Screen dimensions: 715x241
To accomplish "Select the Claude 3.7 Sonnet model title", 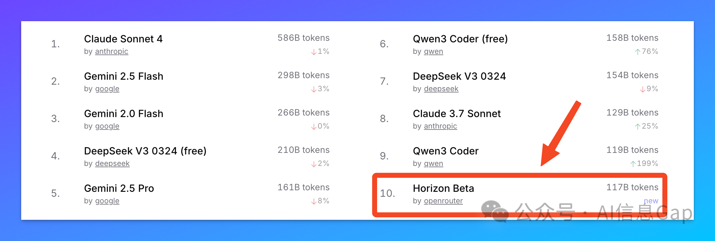I will click(x=457, y=114).
